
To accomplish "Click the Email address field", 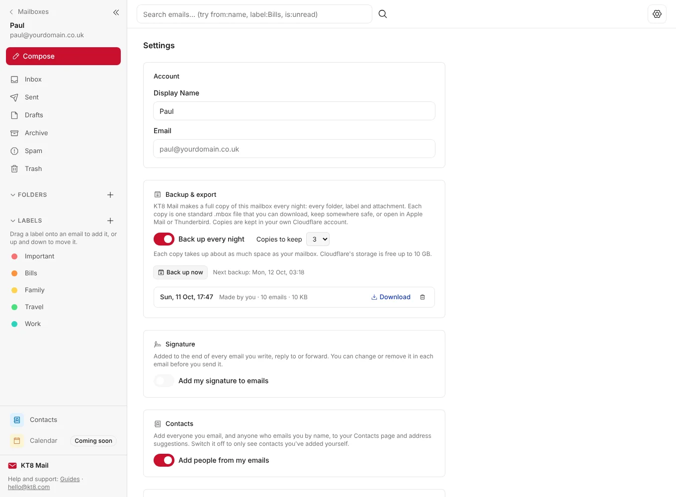I will pyautogui.click(x=294, y=149).
